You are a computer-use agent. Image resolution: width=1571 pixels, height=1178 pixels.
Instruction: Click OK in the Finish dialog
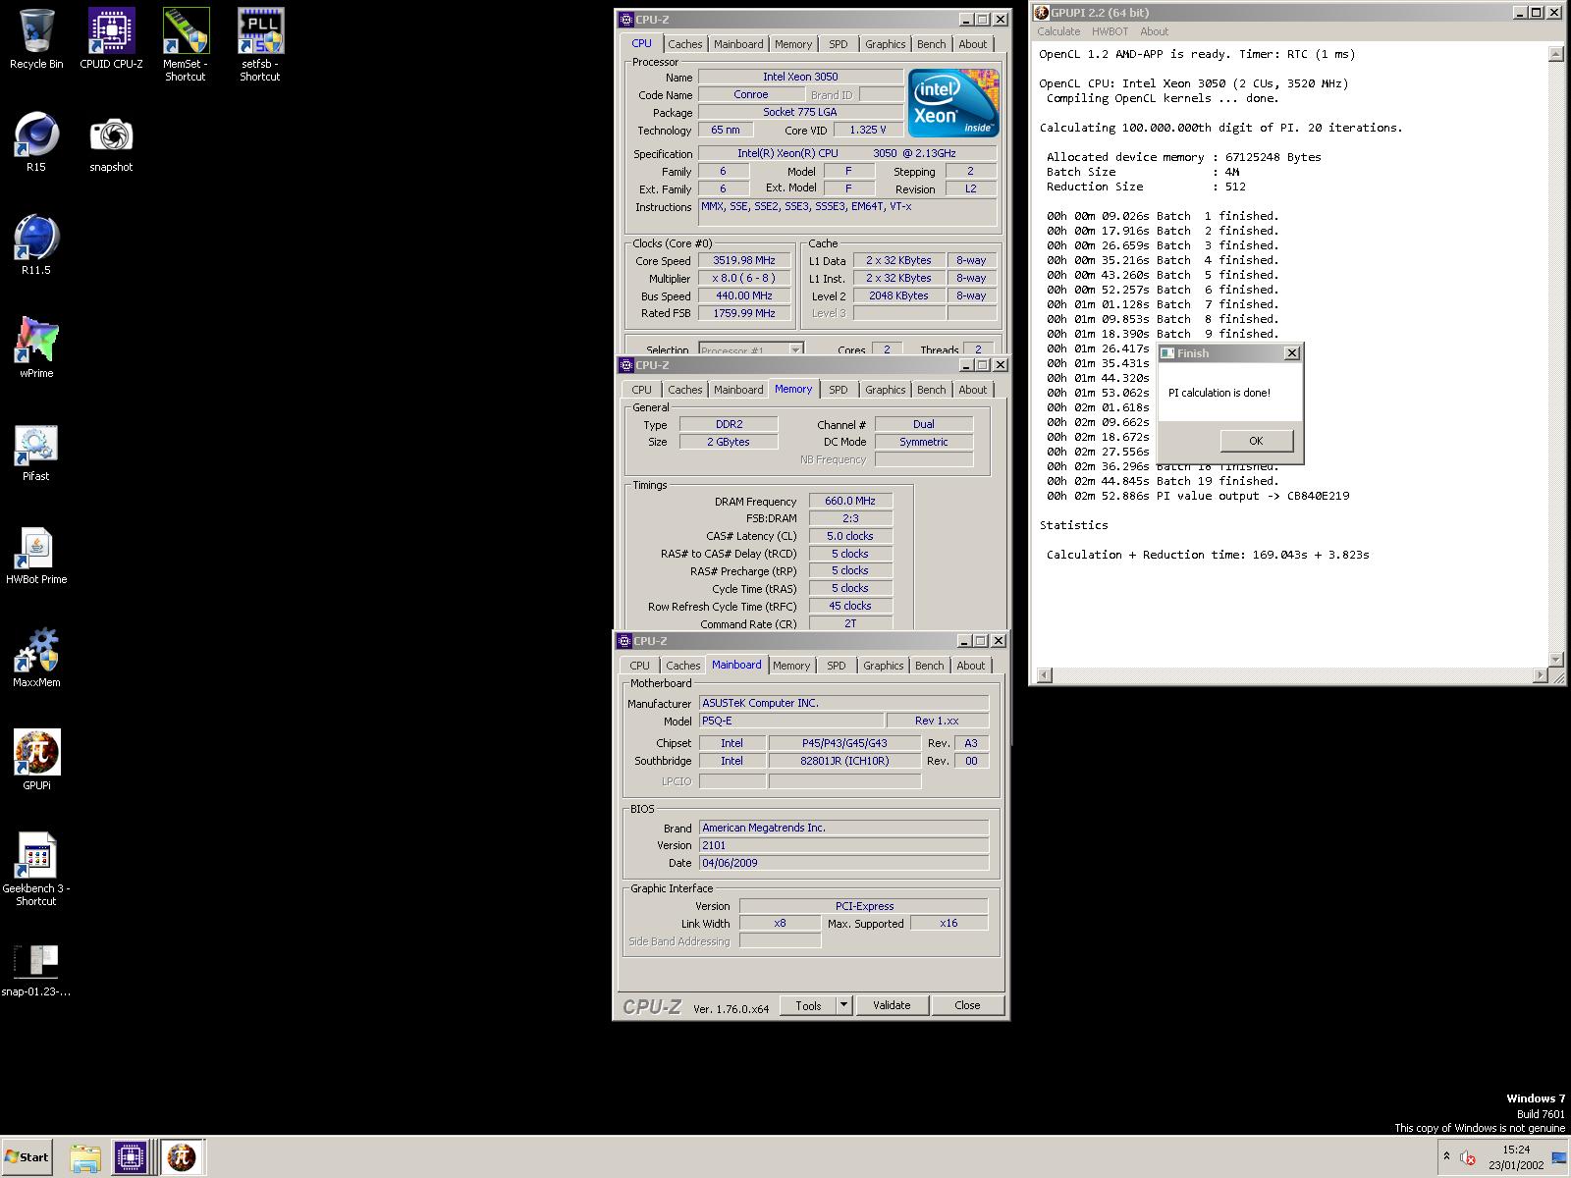point(1256,441)
